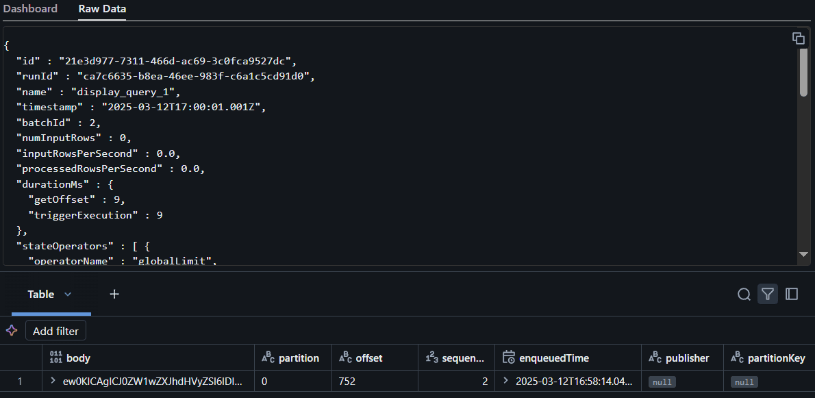Click the "batchId" : 2 line

tap(58, 123)
